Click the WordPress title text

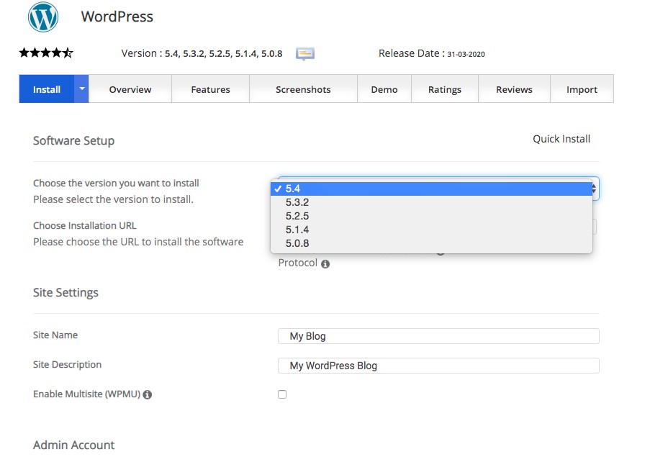[x=117, y=17]
